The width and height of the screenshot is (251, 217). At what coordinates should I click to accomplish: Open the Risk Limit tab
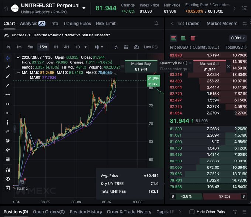pos(106,24)
